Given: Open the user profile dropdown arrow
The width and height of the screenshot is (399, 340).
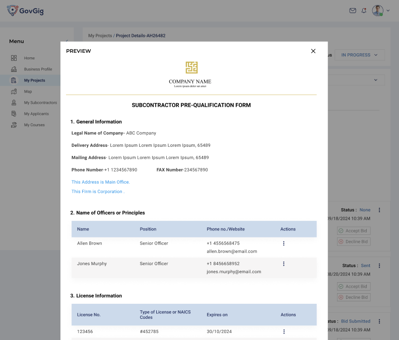Looking at the screenshot, I should pyautogui.click(x=389, y=11).
